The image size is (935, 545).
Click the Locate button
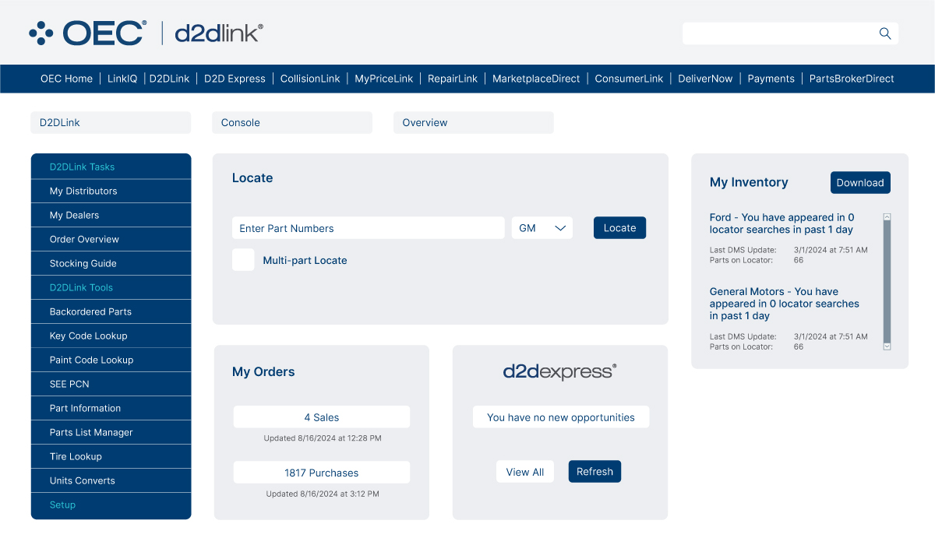(x=620, y=228)
